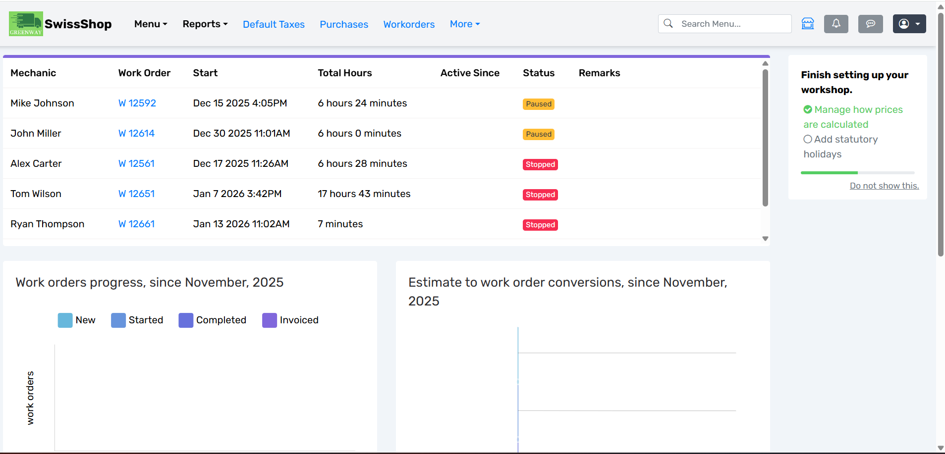This screenshot has height=454, width=945.
Task: Click the Stopped badge for Alex Carter
Action: [x=540, y=164]
